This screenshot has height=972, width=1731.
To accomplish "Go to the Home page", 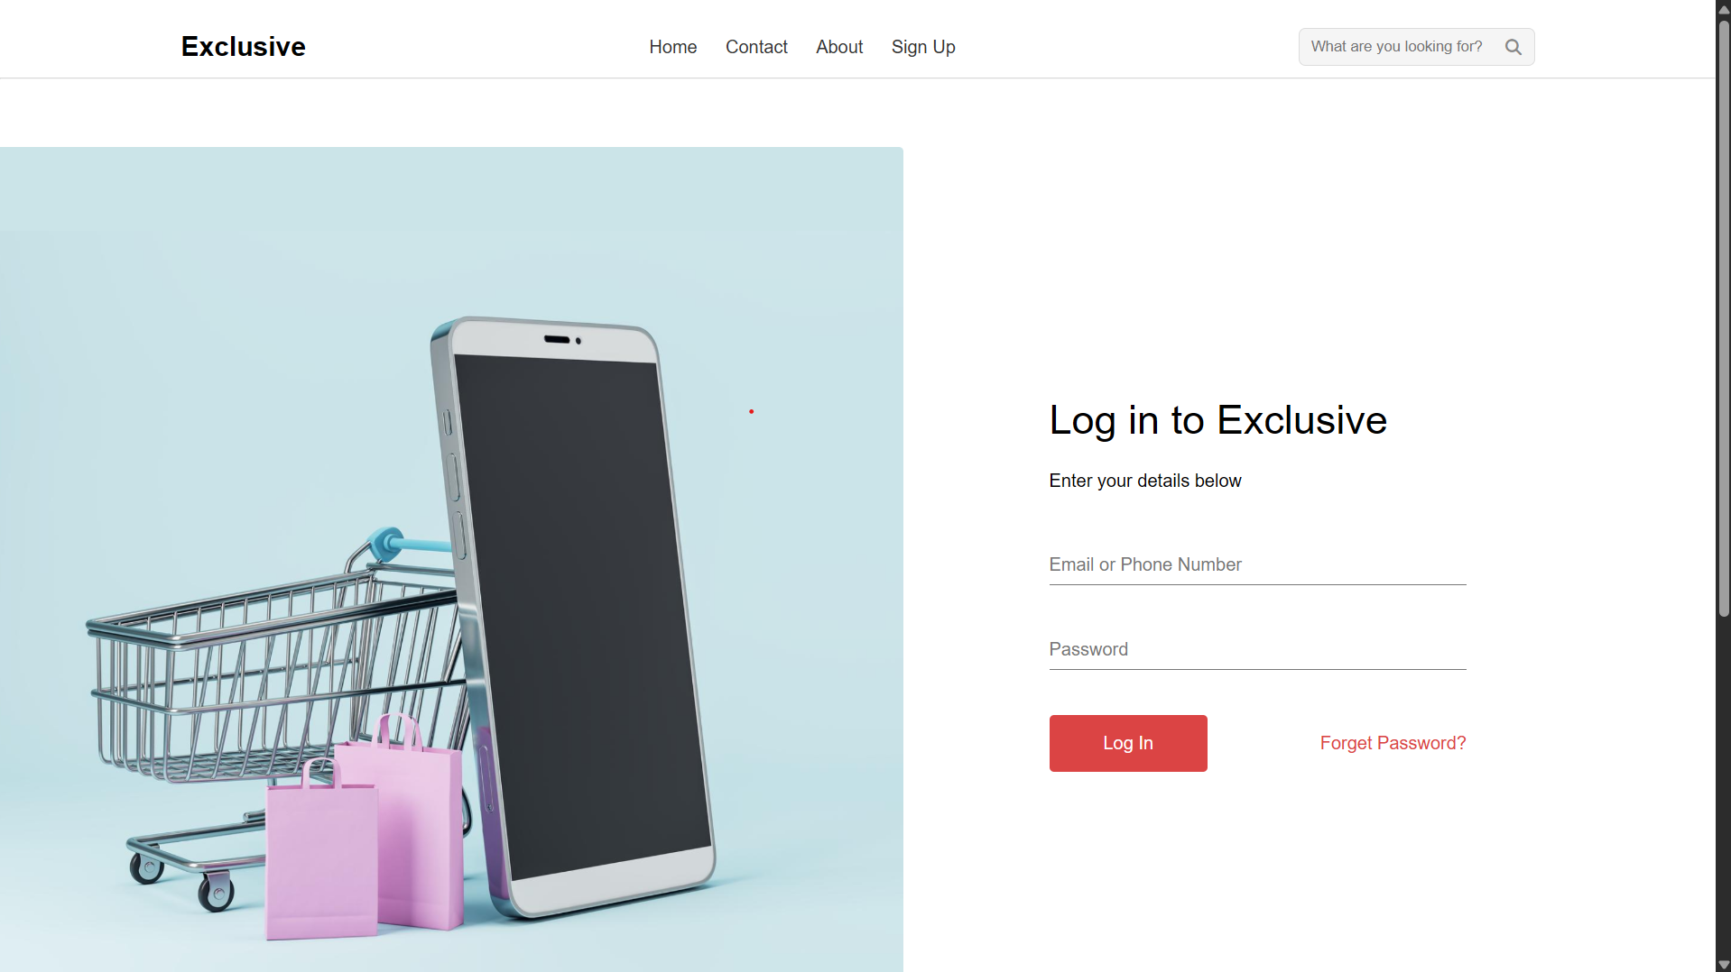I will pyautogui.click(x=672, y=47).
